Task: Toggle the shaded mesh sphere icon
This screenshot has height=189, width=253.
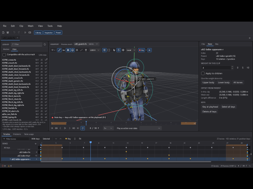Action: [x=73, y=50]
